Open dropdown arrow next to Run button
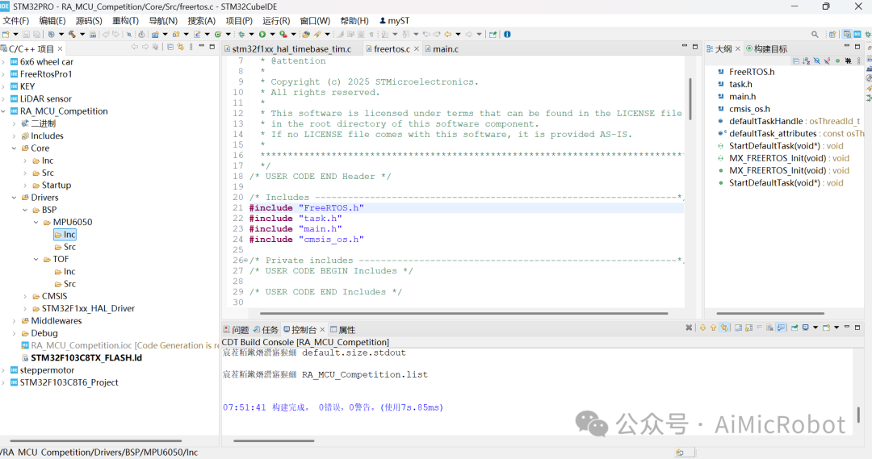This screenshot has height=459, width=872. coord(273,34)
